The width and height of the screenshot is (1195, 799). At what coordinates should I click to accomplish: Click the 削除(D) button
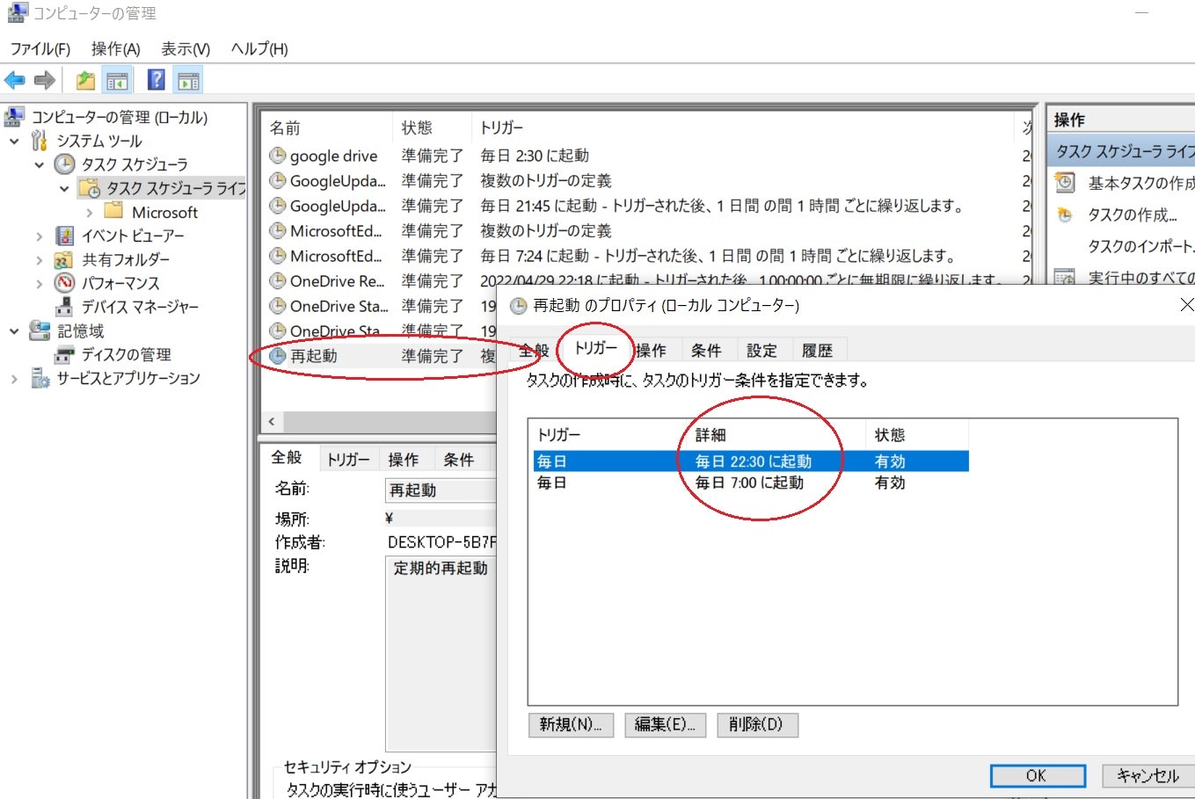pos(756,724)
